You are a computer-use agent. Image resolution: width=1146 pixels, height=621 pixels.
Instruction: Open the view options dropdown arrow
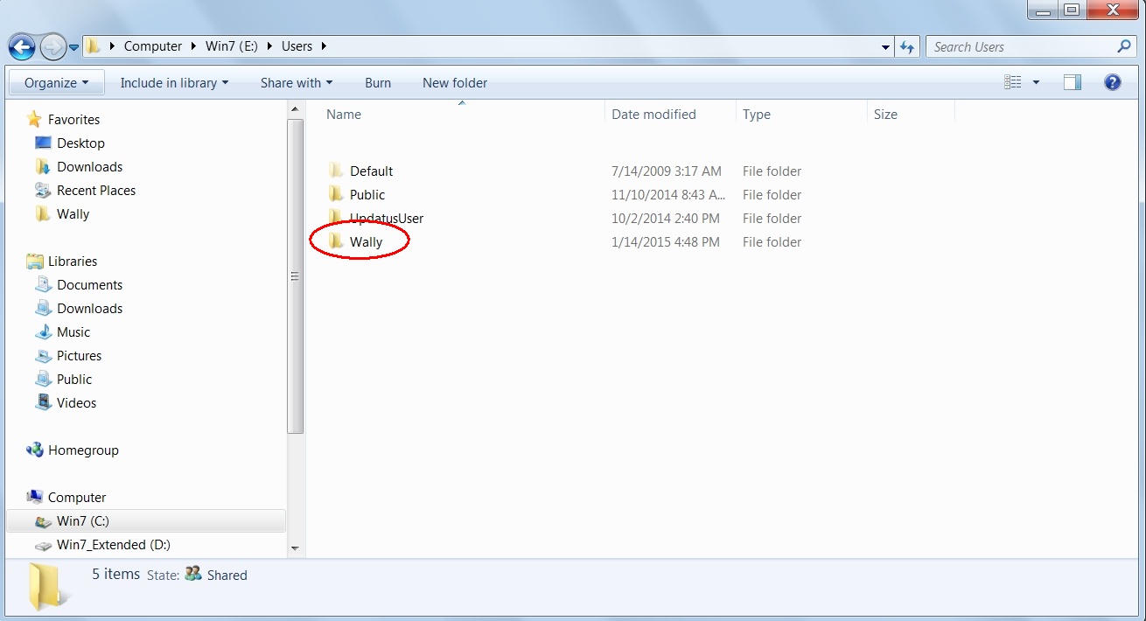coord(1037,82)
